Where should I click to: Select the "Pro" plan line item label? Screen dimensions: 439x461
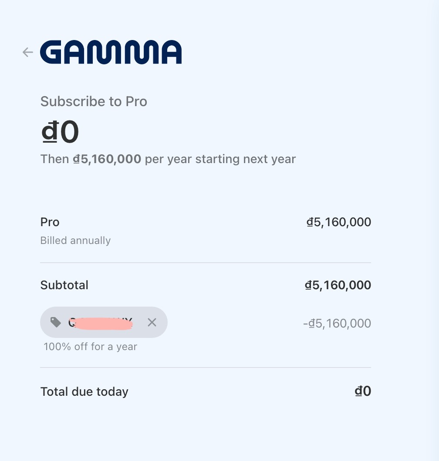click(50, 222)
